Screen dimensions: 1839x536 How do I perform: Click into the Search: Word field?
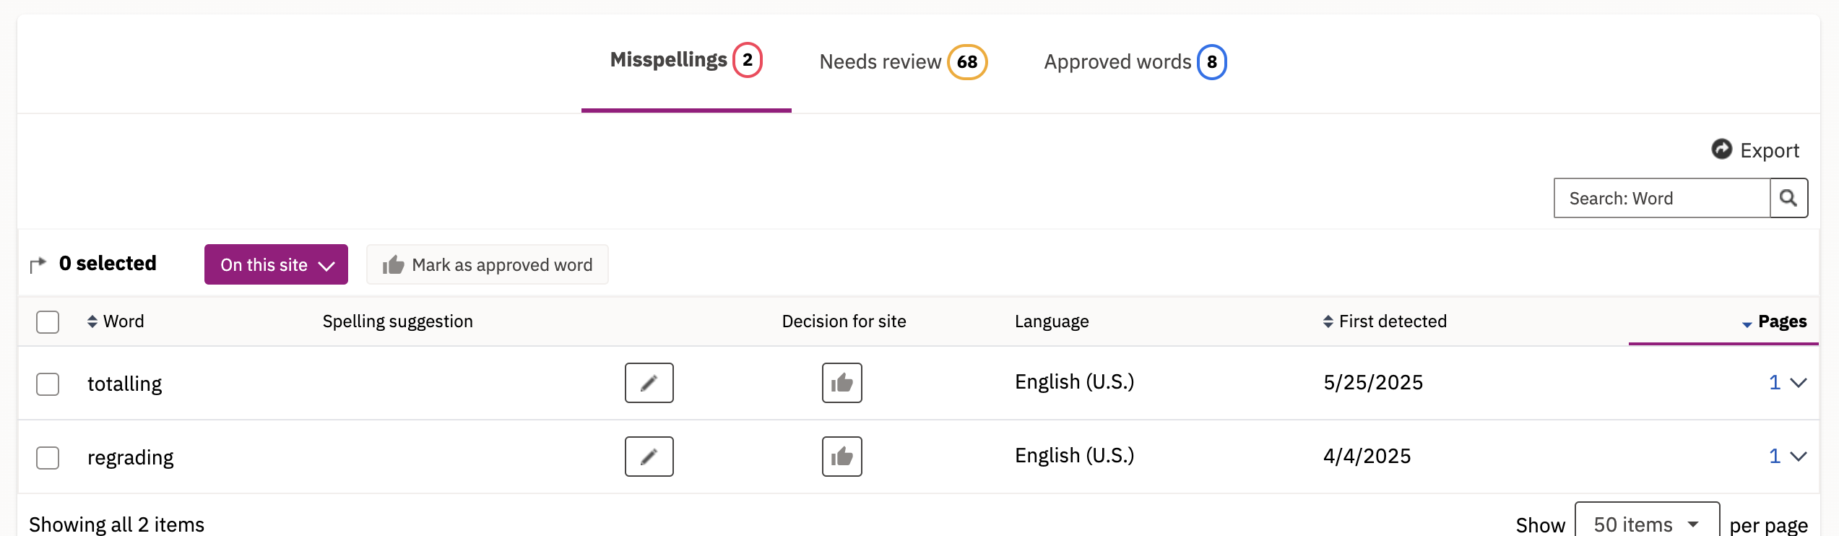point(1661,198)
